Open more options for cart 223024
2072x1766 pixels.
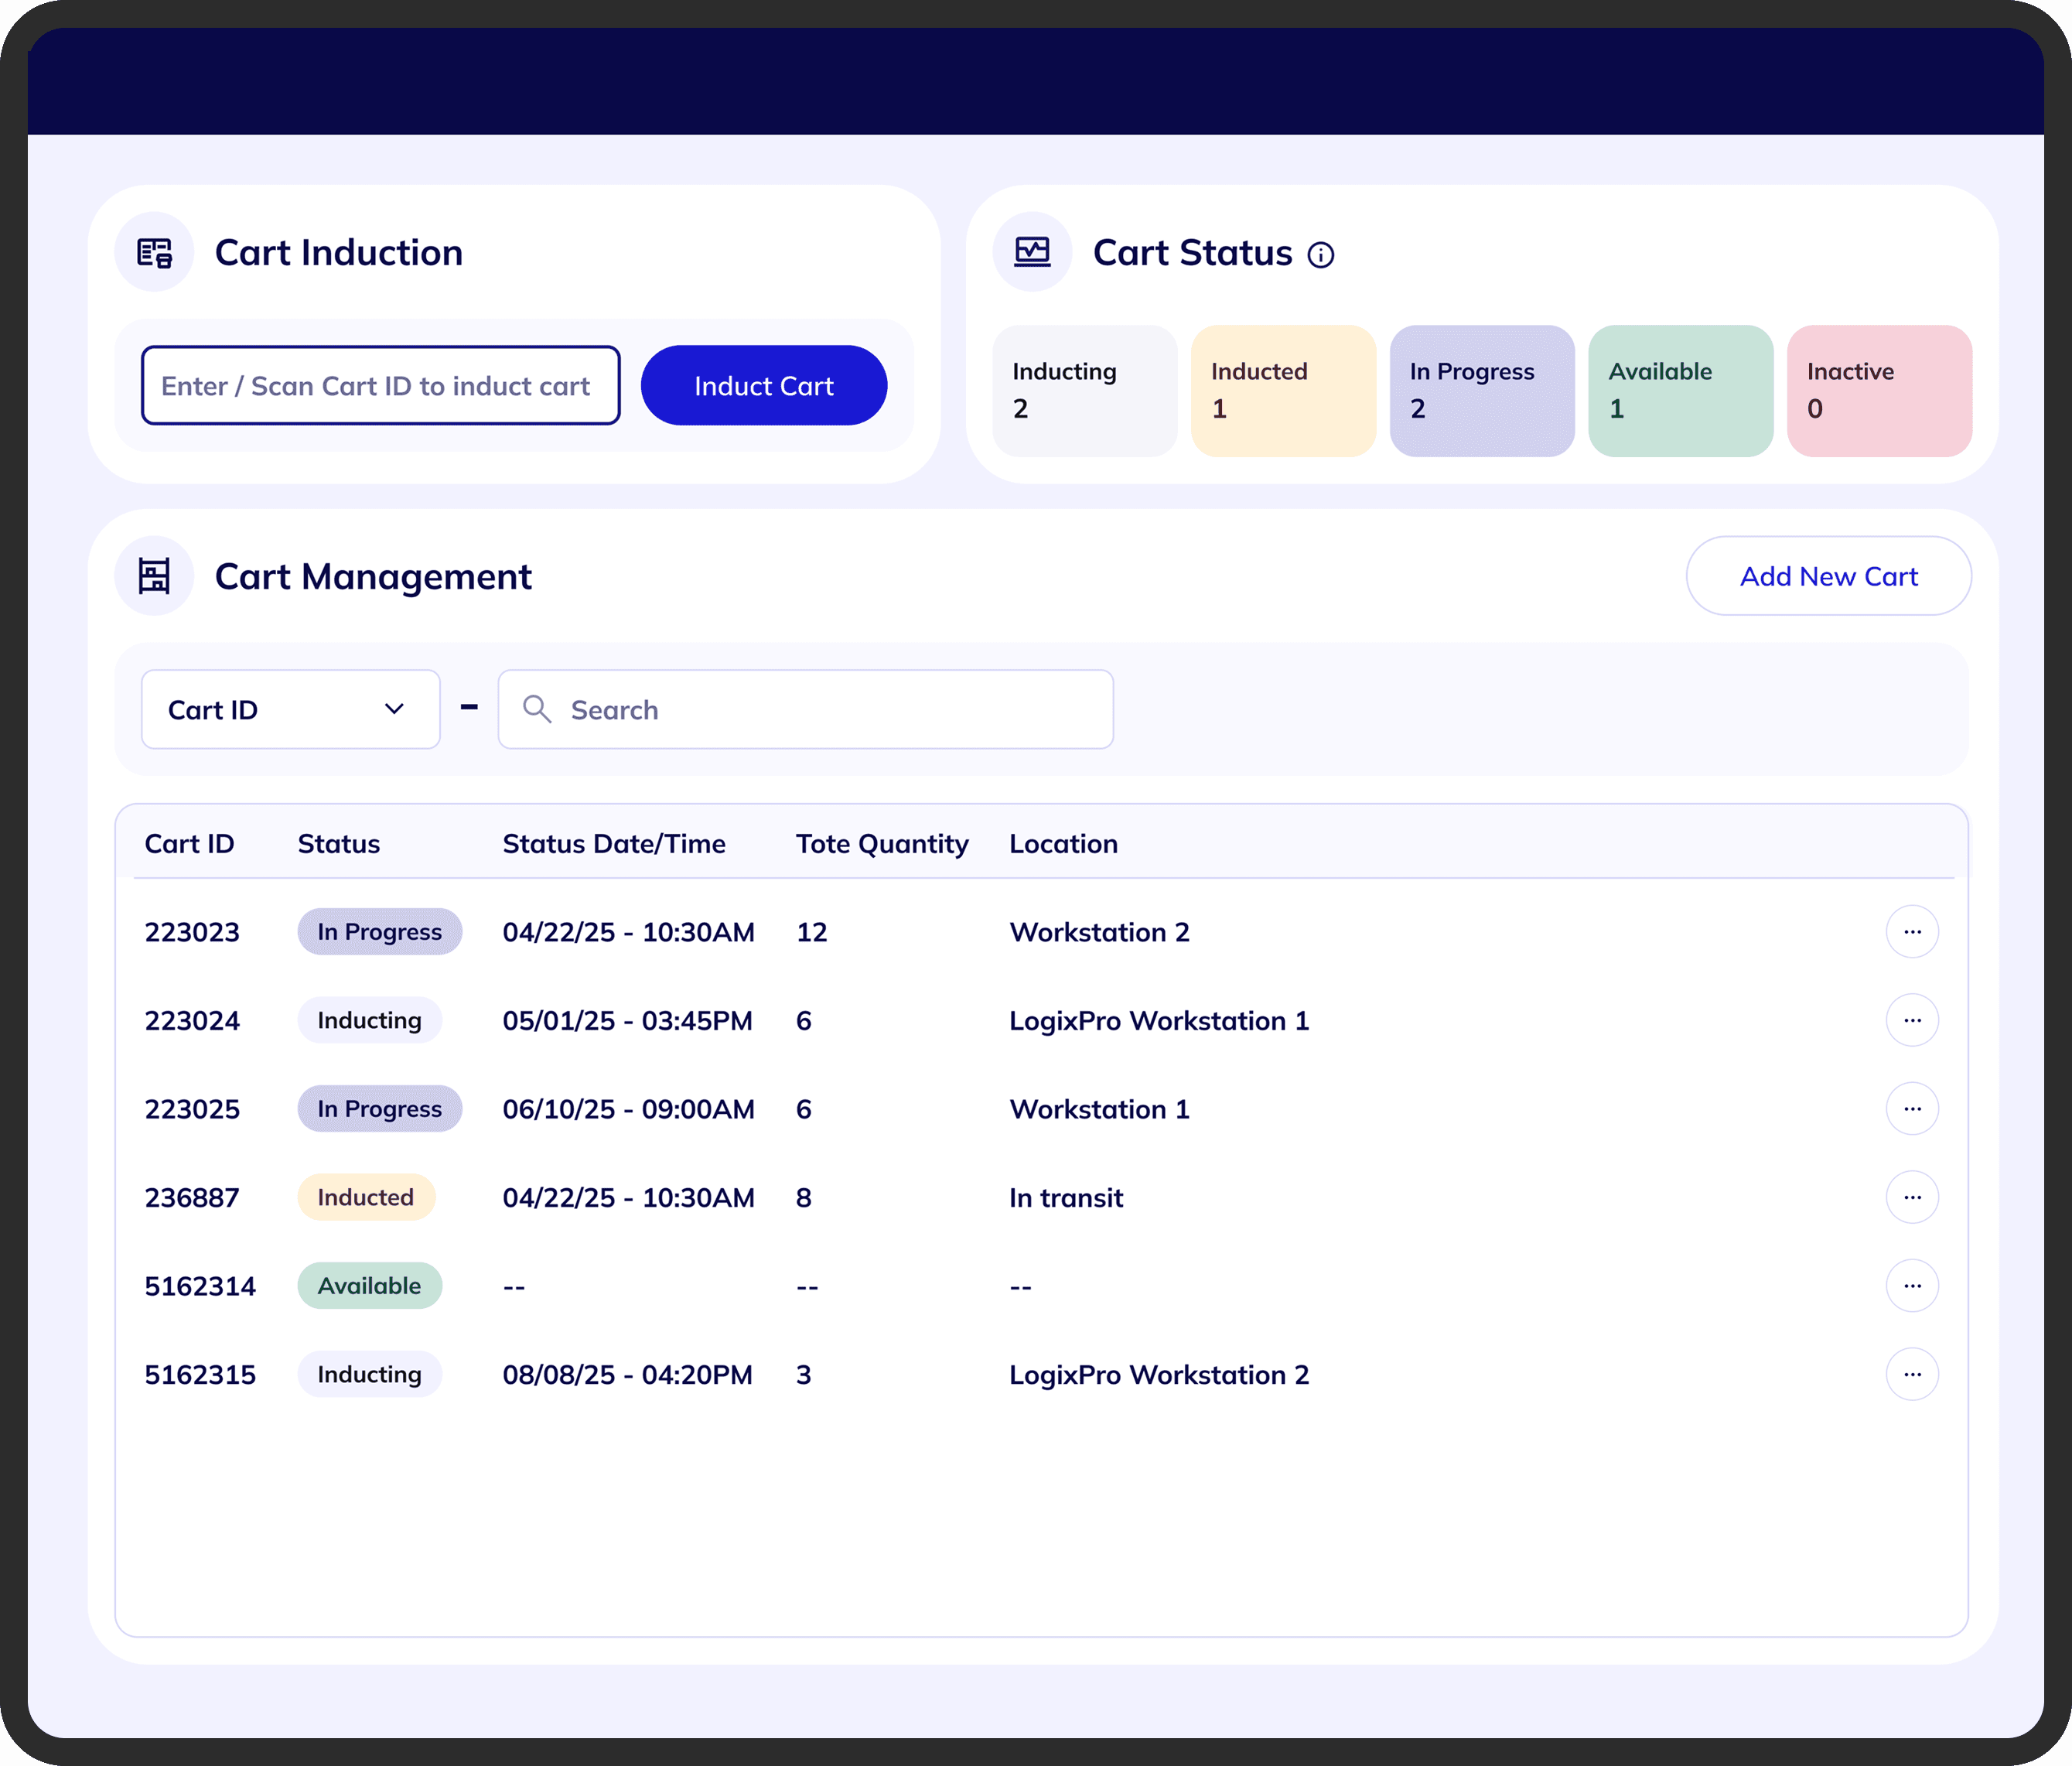click(1912, 1020)
